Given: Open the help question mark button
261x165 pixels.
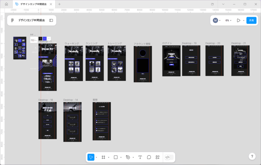Looking at the screenshot, I should point(252,156).
